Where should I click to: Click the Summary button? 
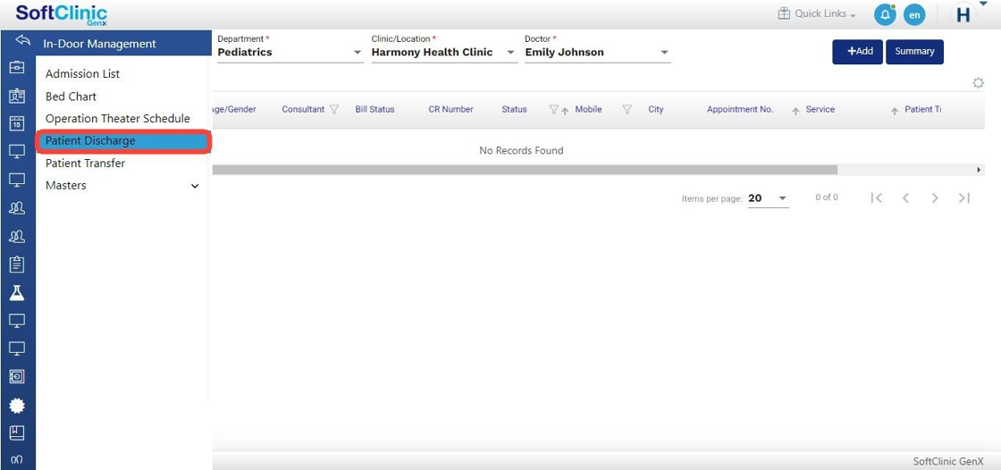[914, 52]
